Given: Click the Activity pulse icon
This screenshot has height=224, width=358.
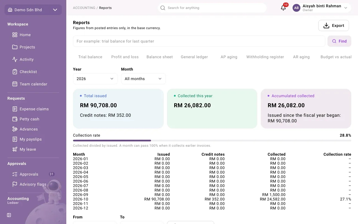Looking at the screenshot, I should pos(15,59).
